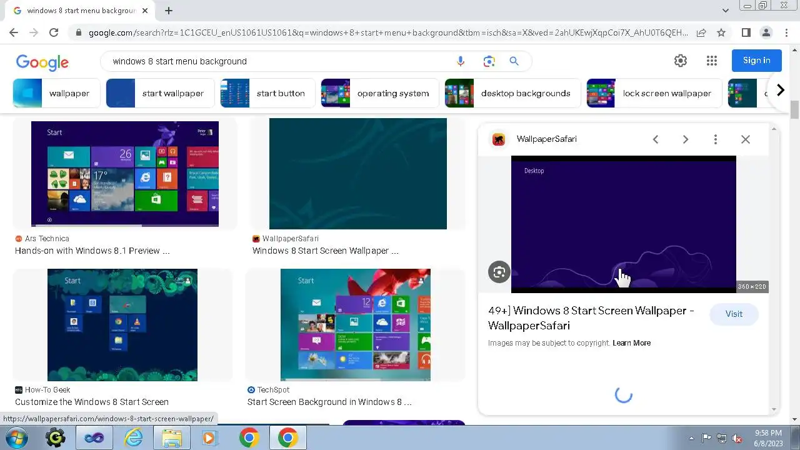Select the 'lock screen wallpaper' chip
This screenshot has height=450, width=800.
click(654, 93)
